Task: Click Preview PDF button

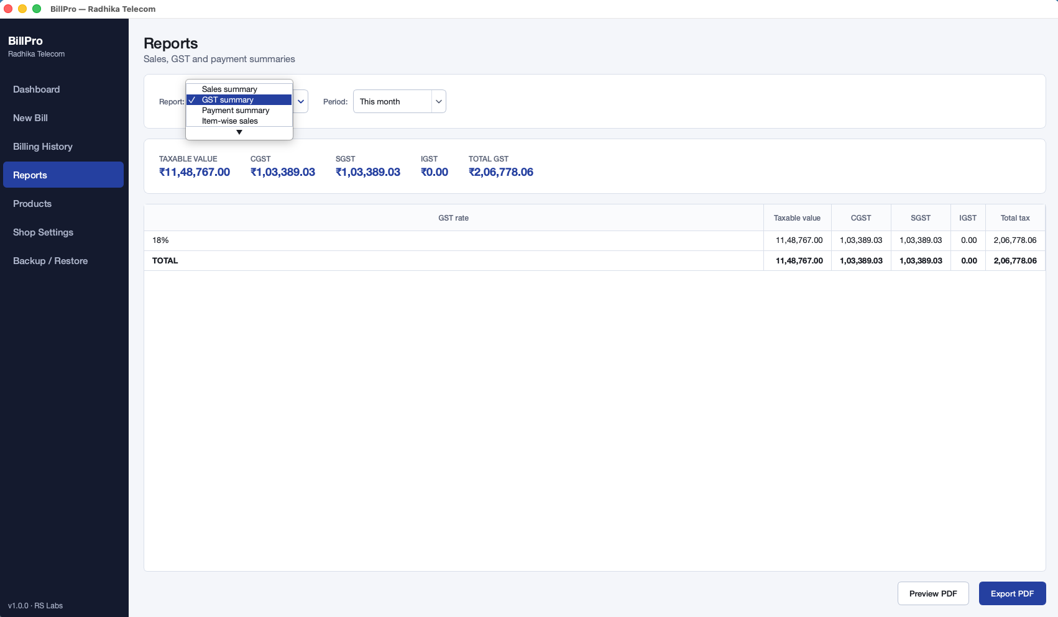Action: click(x=933, y=593)
